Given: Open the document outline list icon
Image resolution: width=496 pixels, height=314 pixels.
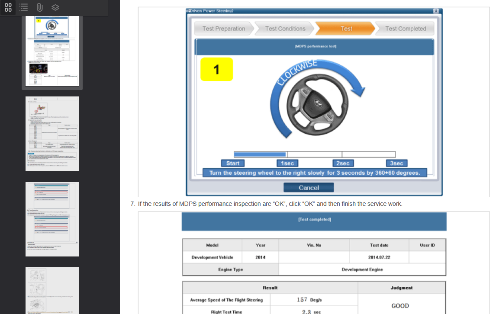Looking at the screenshot, I should click(24, 7).
